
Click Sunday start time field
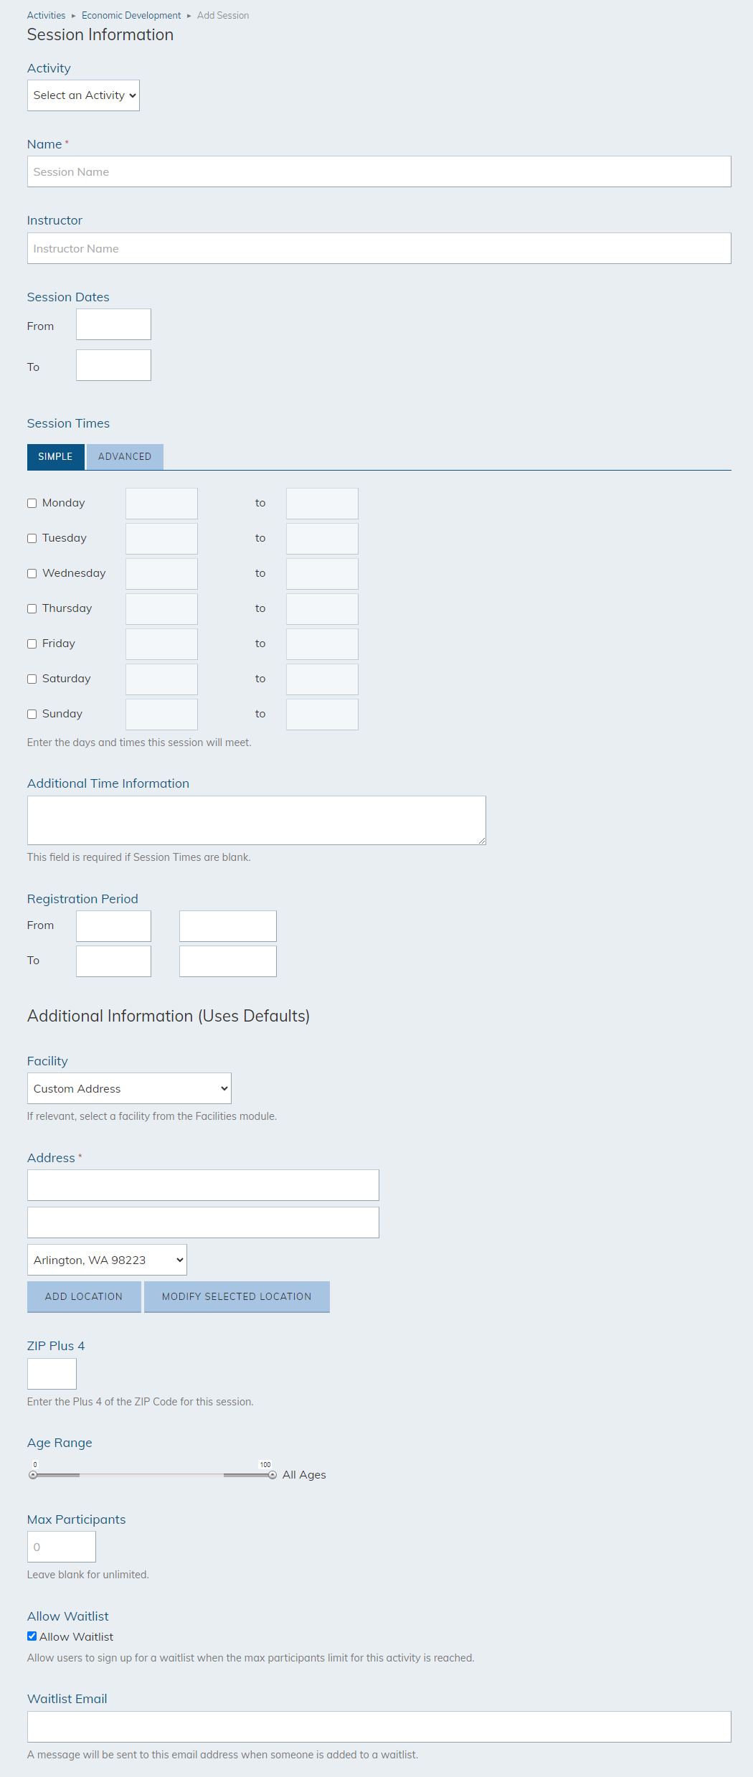point(161,715)
